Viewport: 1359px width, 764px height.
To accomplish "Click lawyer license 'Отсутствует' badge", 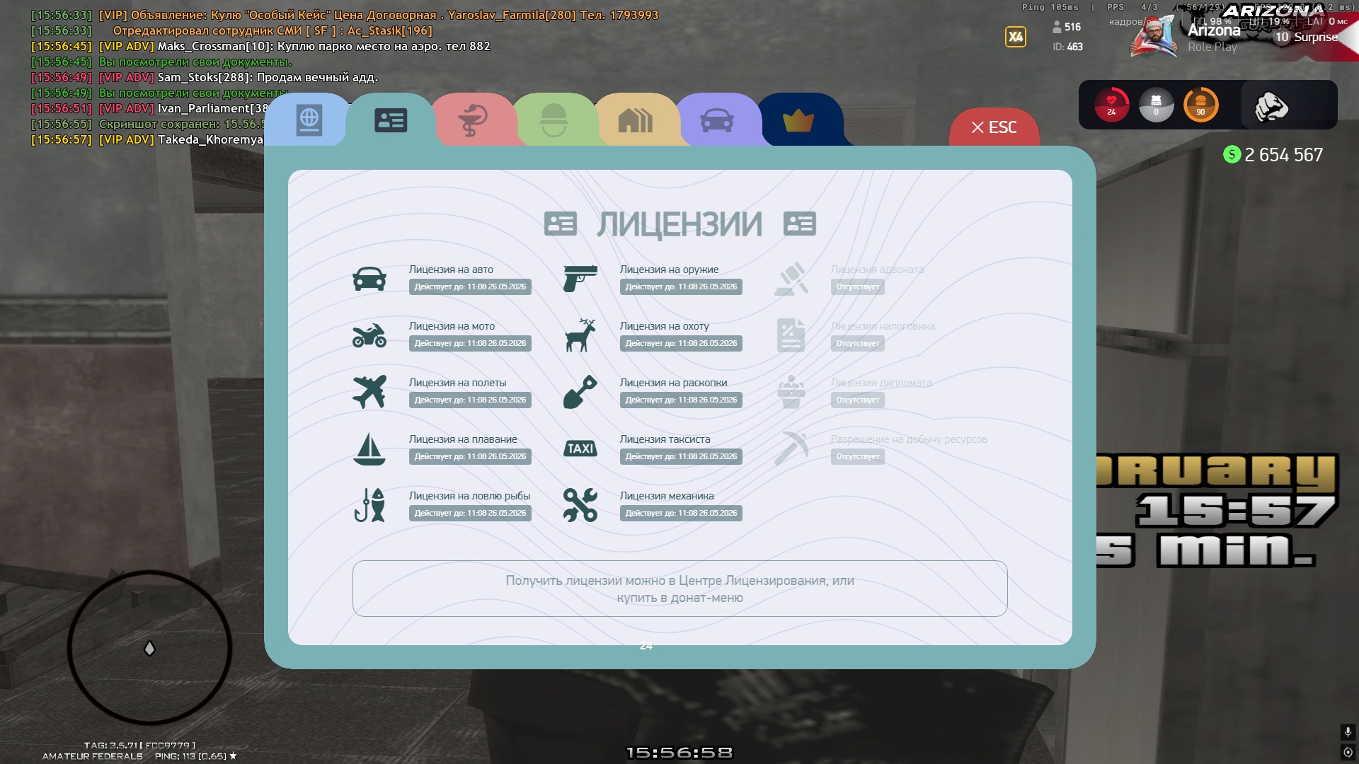I will point(857,286).
